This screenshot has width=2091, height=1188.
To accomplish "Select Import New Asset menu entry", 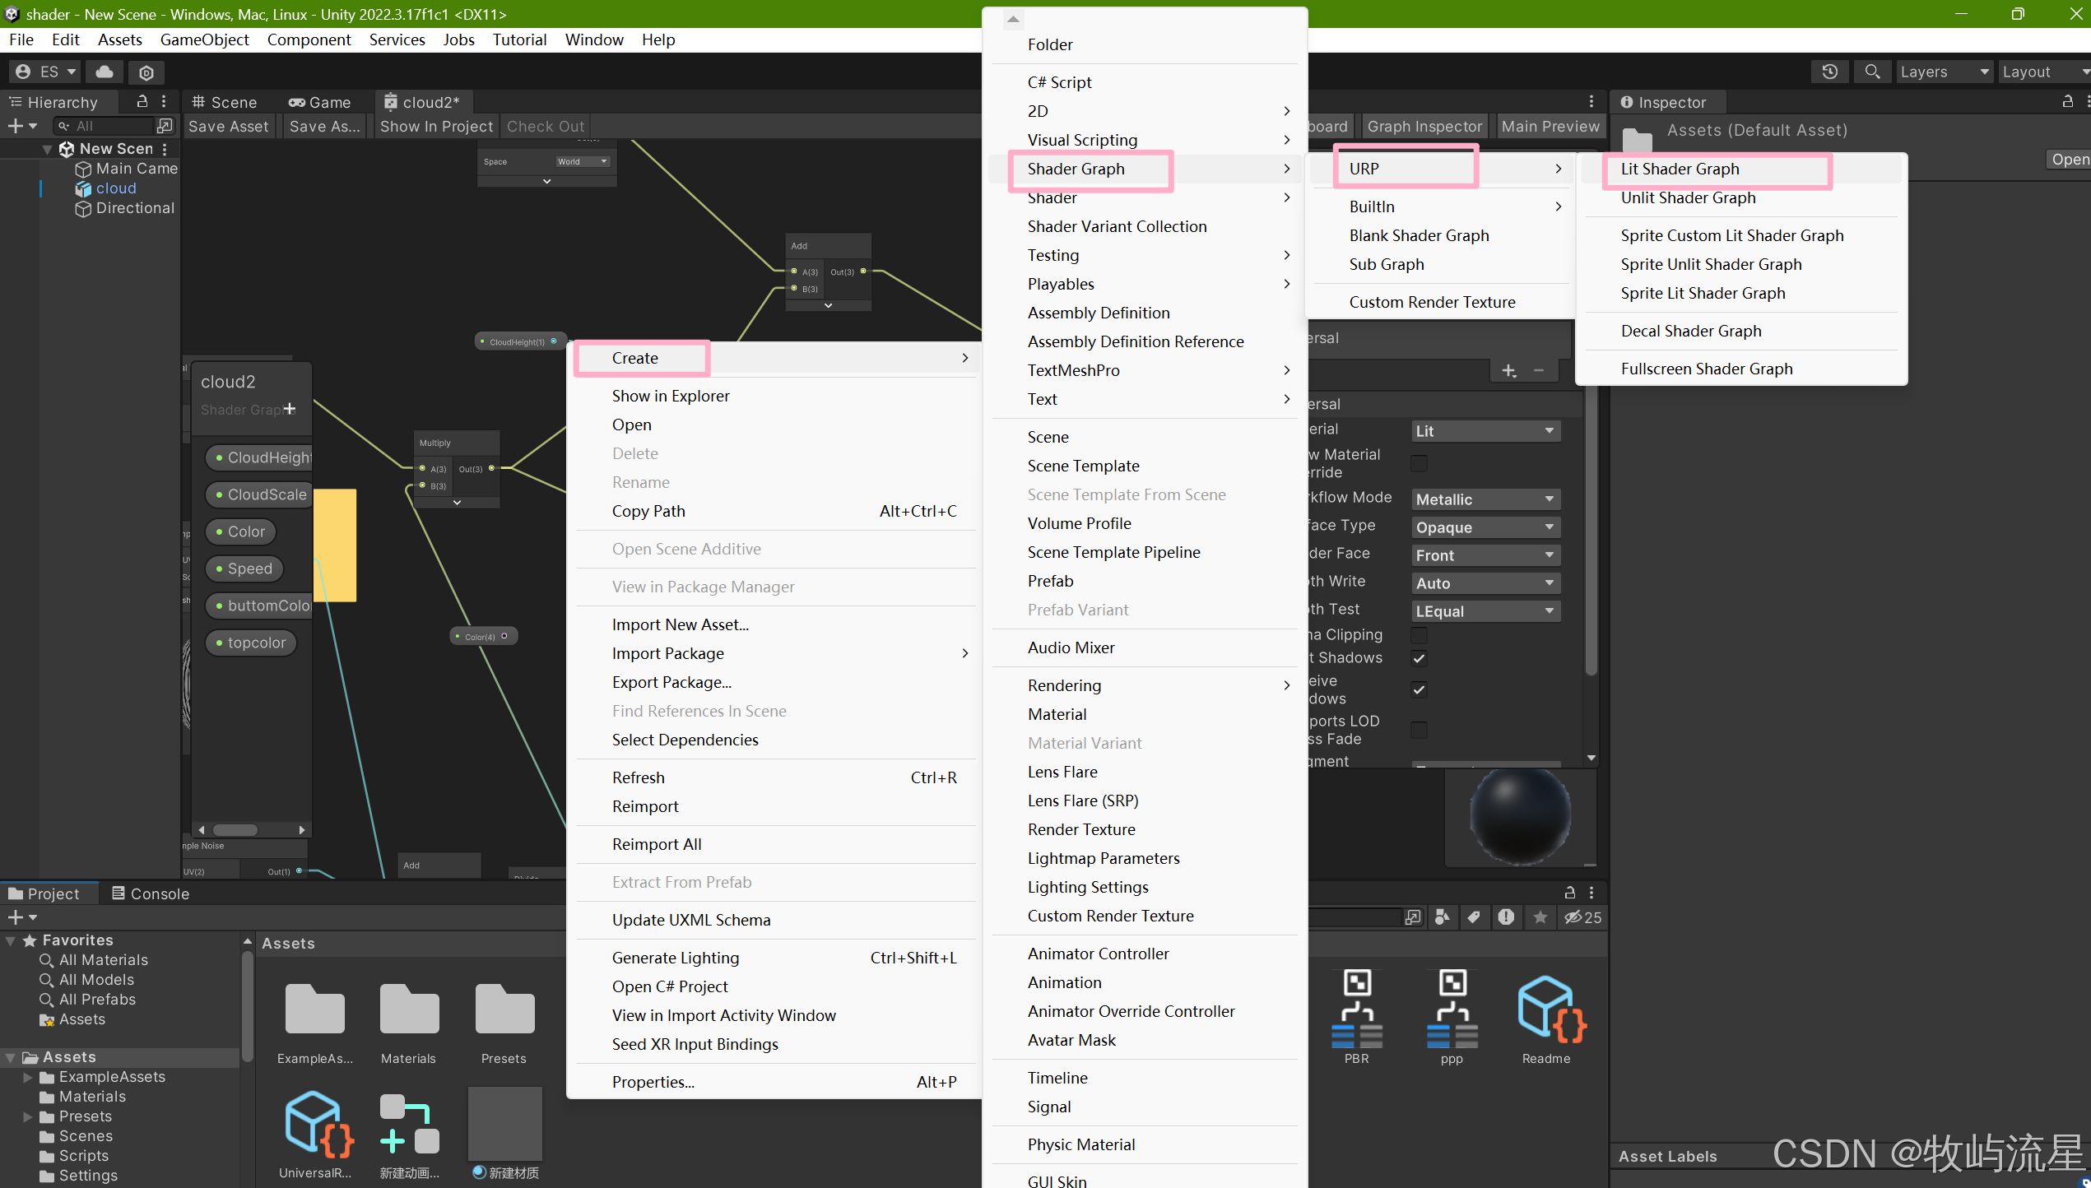I will (x=680, y=624).
